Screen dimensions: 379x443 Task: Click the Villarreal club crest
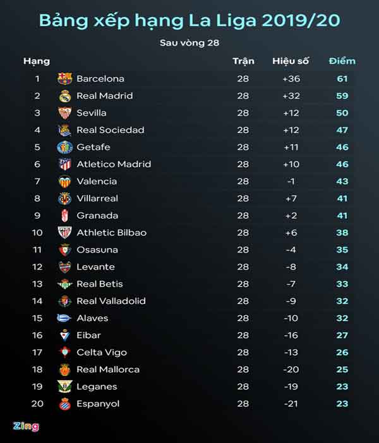click(x=64, y=199)
